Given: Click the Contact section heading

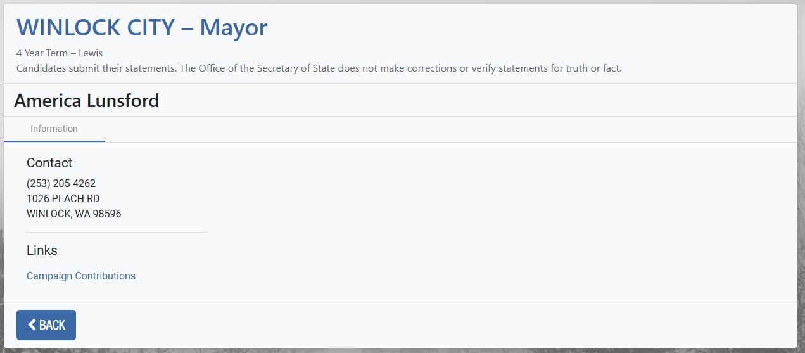Looking at the screenshot, I should 49,163.
